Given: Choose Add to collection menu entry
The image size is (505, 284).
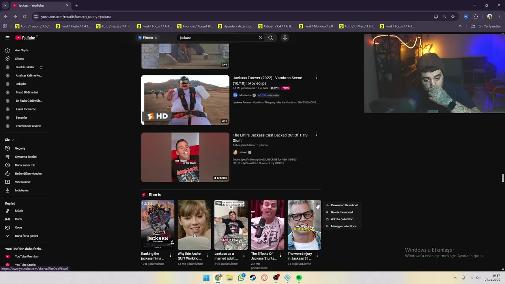Looking at the screenshot, I should pyautogui.click(x=342, y=219).
